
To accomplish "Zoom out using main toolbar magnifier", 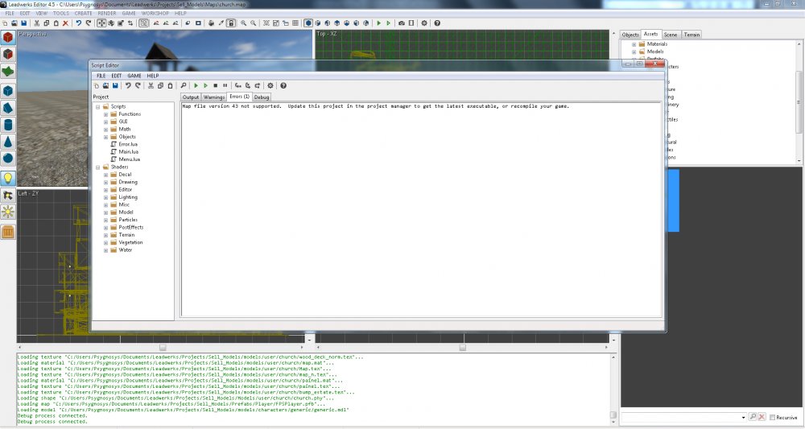I will point(253,23).
